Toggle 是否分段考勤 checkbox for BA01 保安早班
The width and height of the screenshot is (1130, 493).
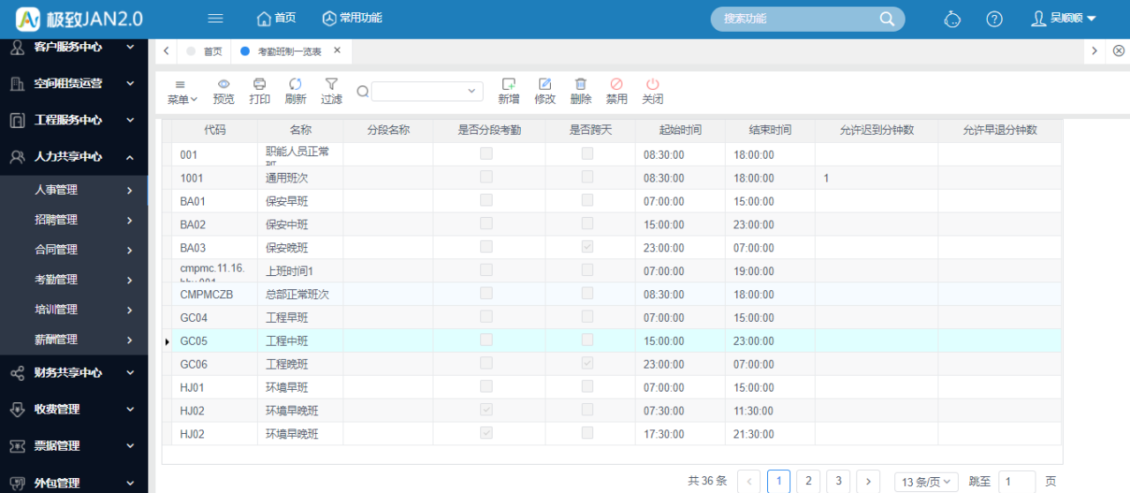[486, 200]
